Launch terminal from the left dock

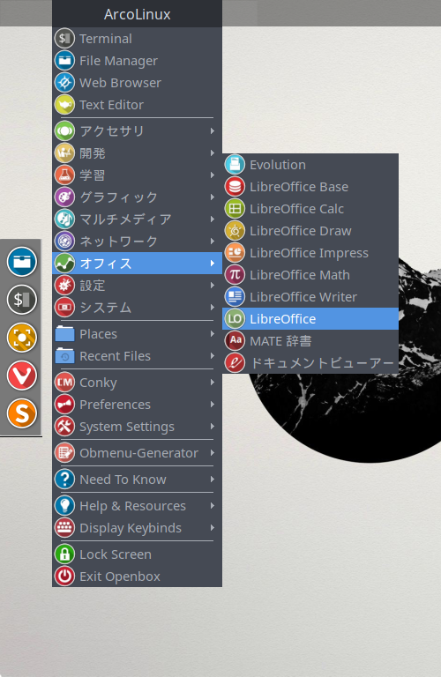pos(21,300)
